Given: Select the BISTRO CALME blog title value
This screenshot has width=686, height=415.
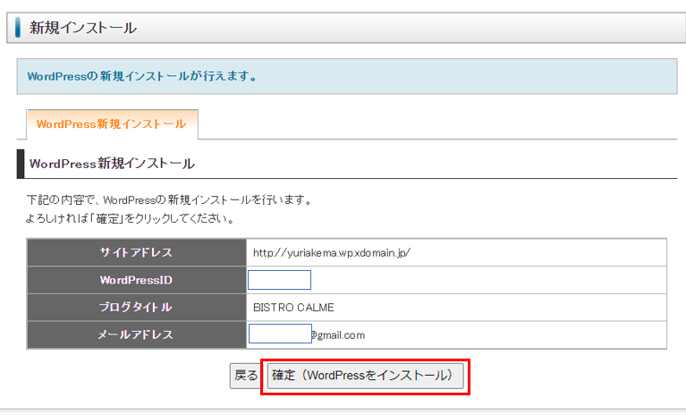Looking at the screenshot, I should pos(293,308).
